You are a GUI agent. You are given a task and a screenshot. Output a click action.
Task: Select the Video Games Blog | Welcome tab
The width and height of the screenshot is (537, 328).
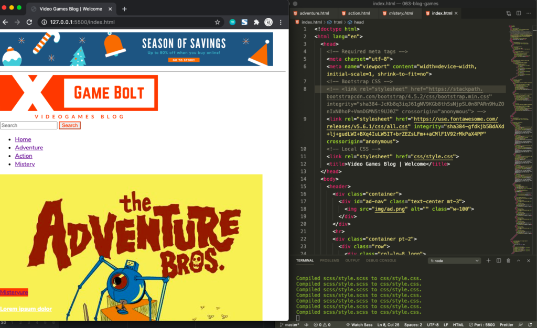click(x=71, y=9)
